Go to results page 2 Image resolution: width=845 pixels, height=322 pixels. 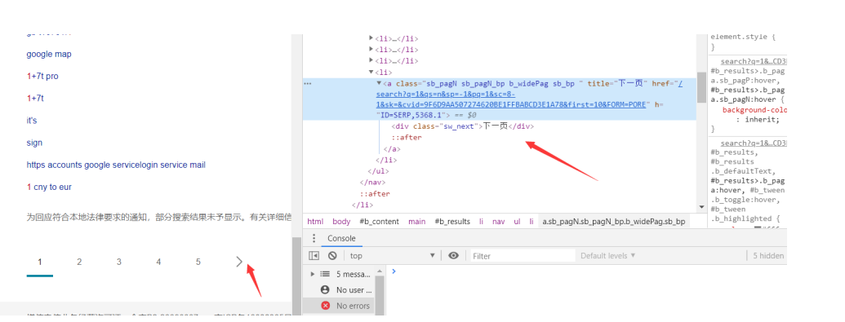pos(79,262)
